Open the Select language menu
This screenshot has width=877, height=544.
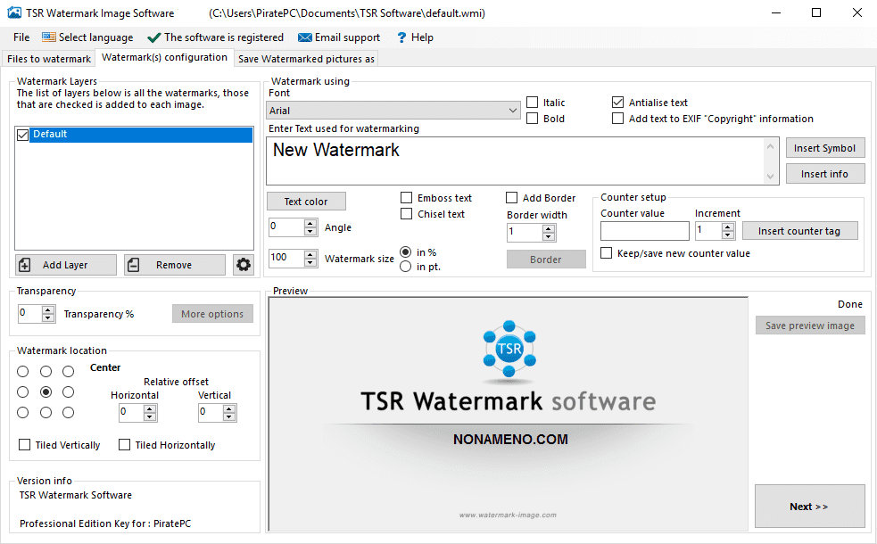pyautogui.click(x=87, y=37)
